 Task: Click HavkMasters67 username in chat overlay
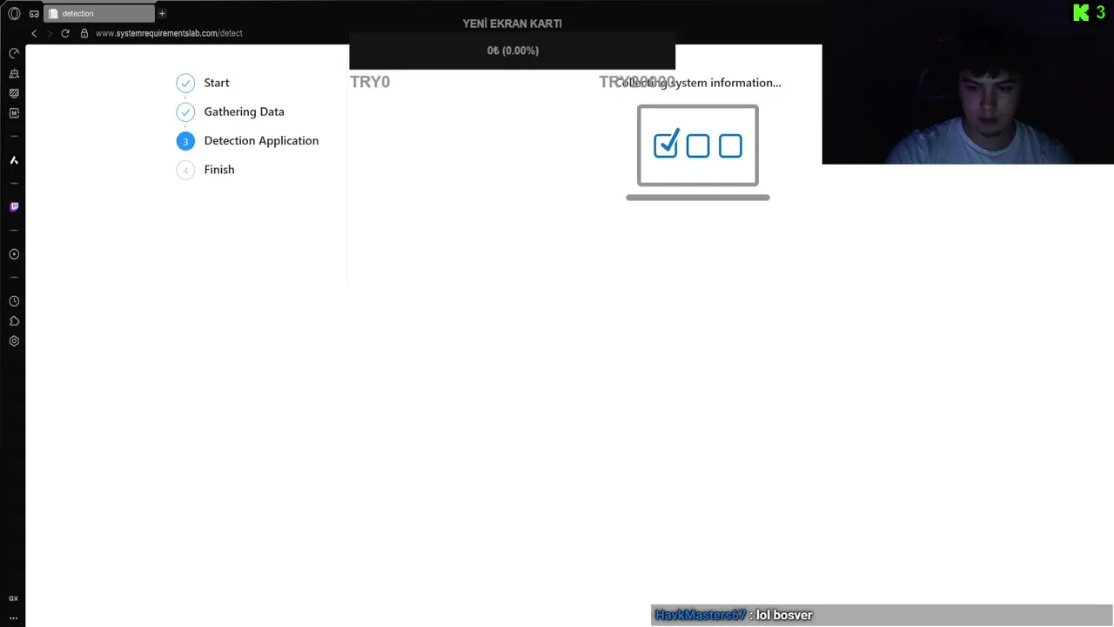coord(701,615)
